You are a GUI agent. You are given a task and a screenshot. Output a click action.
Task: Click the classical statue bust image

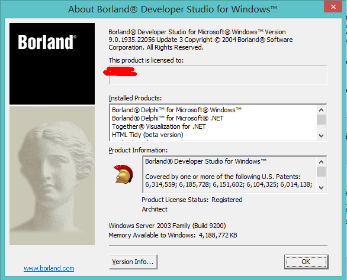(52, 176)
